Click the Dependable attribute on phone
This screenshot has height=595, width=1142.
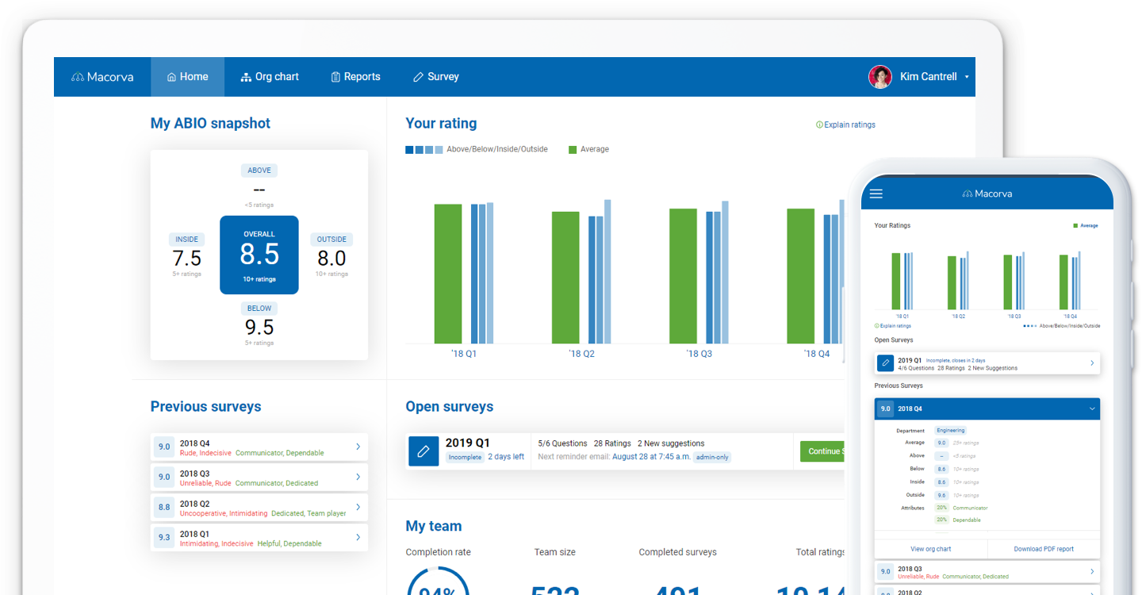pos(967,520)
